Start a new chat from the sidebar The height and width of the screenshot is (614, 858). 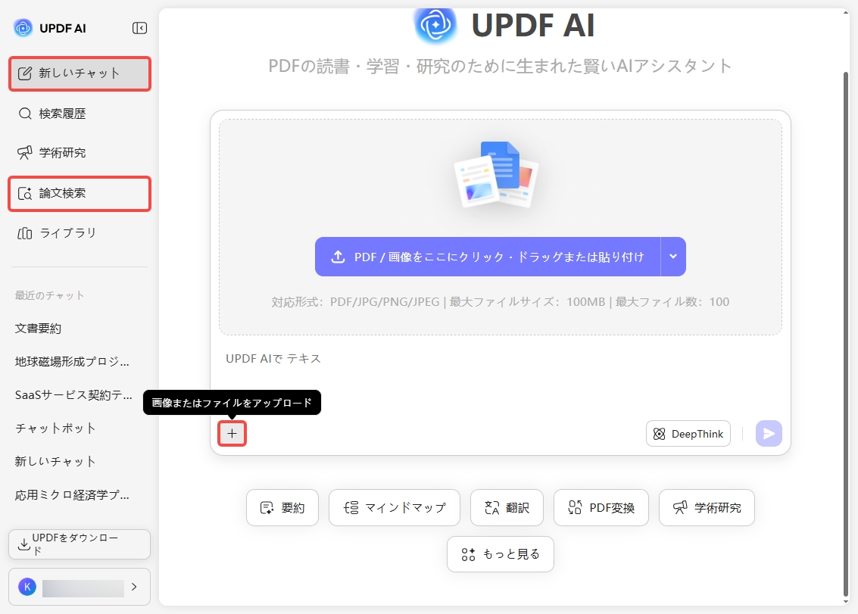pyautogui.click(x=80, y=73)
